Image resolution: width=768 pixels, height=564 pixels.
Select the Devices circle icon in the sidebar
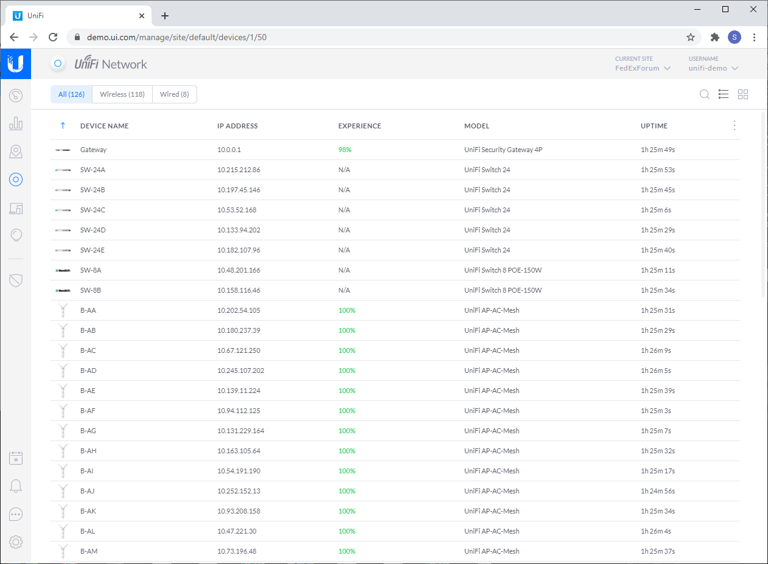coord(16,179)
